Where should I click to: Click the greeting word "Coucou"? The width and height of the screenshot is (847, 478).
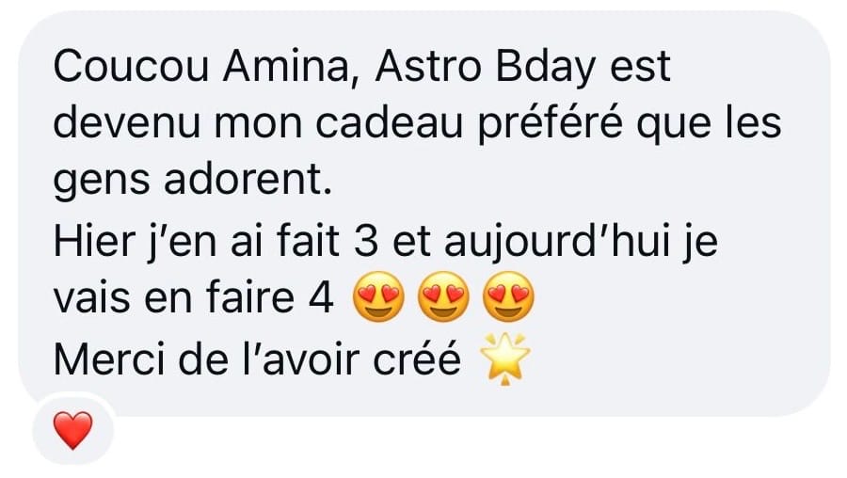[131, 67]
